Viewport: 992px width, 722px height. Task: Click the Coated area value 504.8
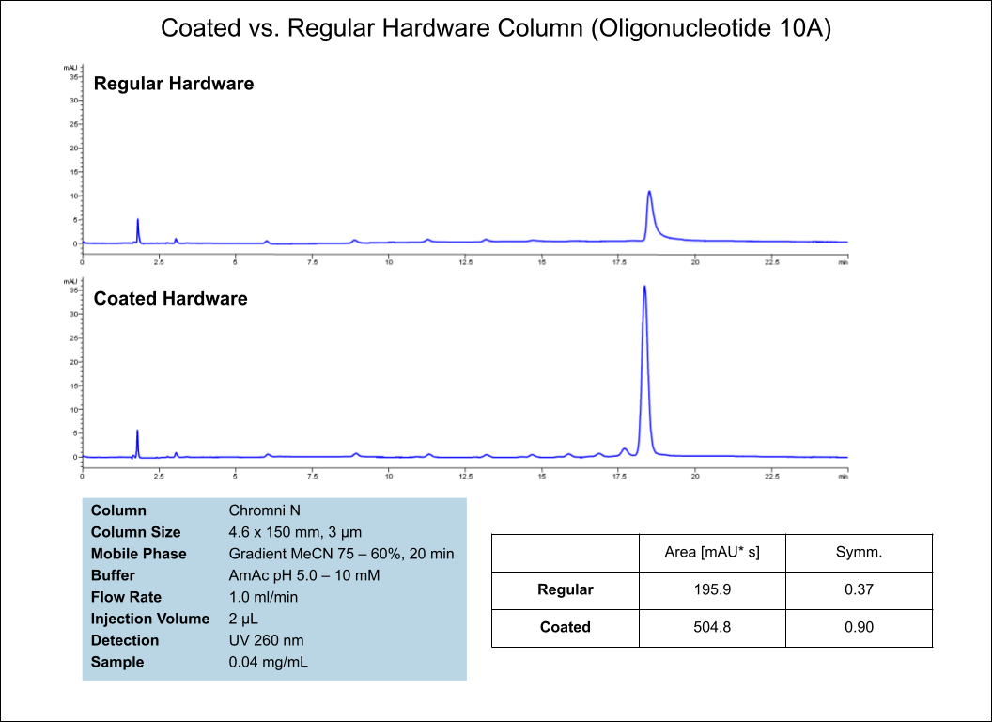[711, 627]
